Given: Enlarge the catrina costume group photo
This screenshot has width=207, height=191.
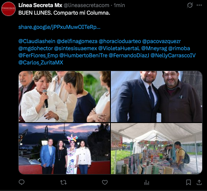Looking at the screenshot, I should (x=65, y=148).
